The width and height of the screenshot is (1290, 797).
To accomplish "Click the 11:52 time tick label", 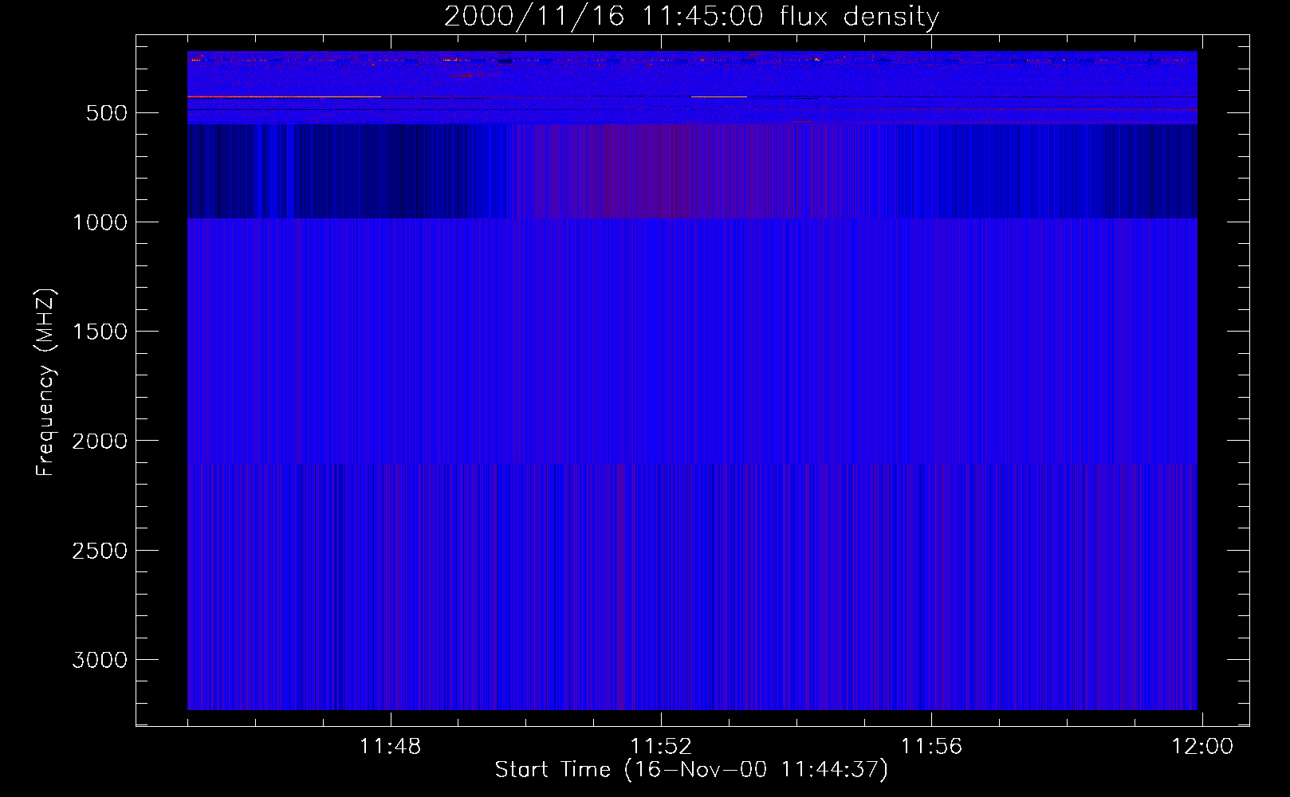I will 661,747.
